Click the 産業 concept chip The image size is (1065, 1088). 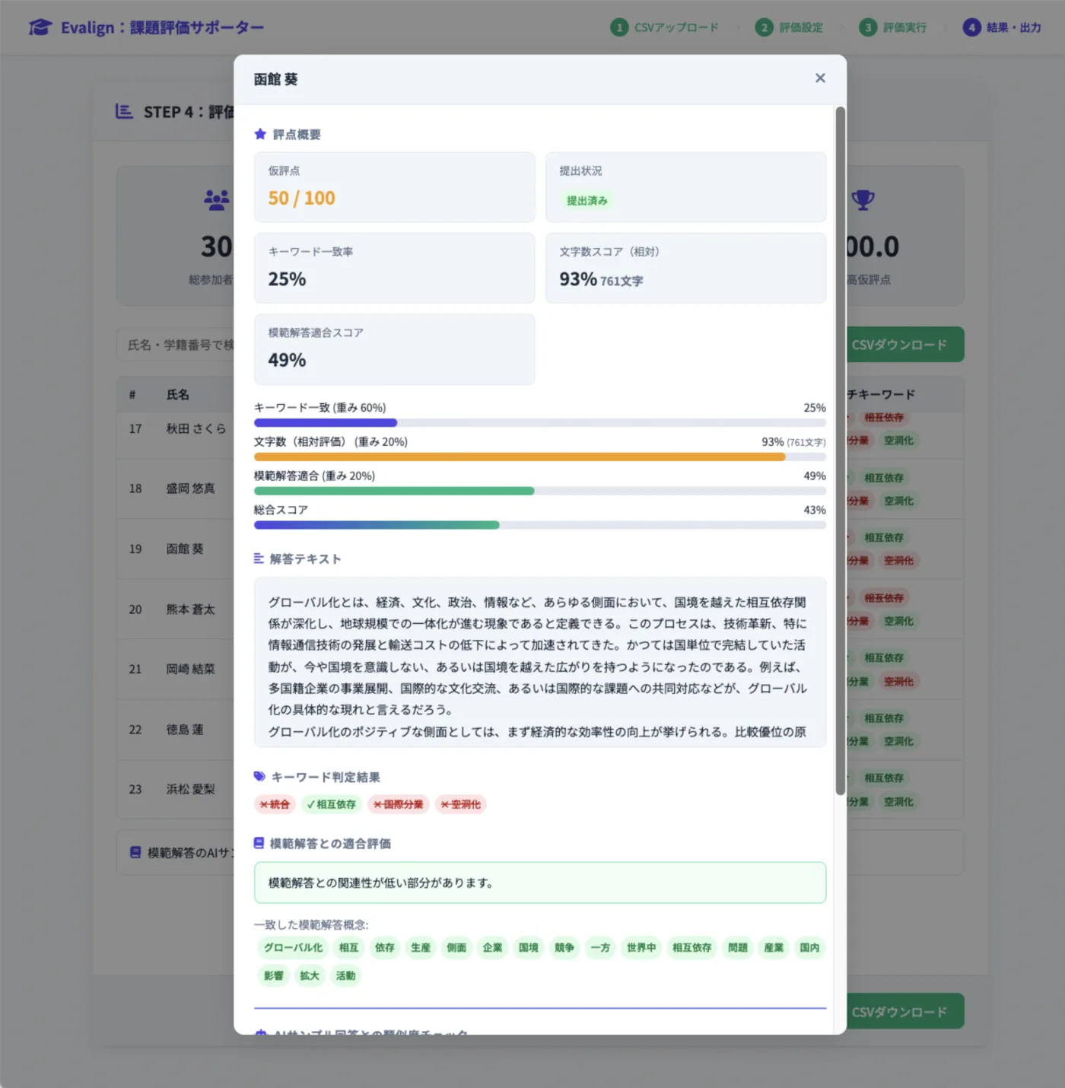click(x=774, y=948)
